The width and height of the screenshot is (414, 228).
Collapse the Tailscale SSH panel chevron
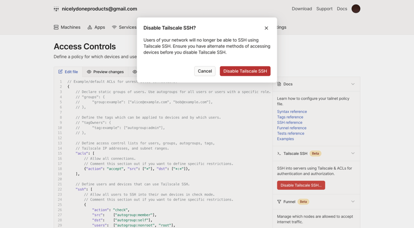[353, 153]
